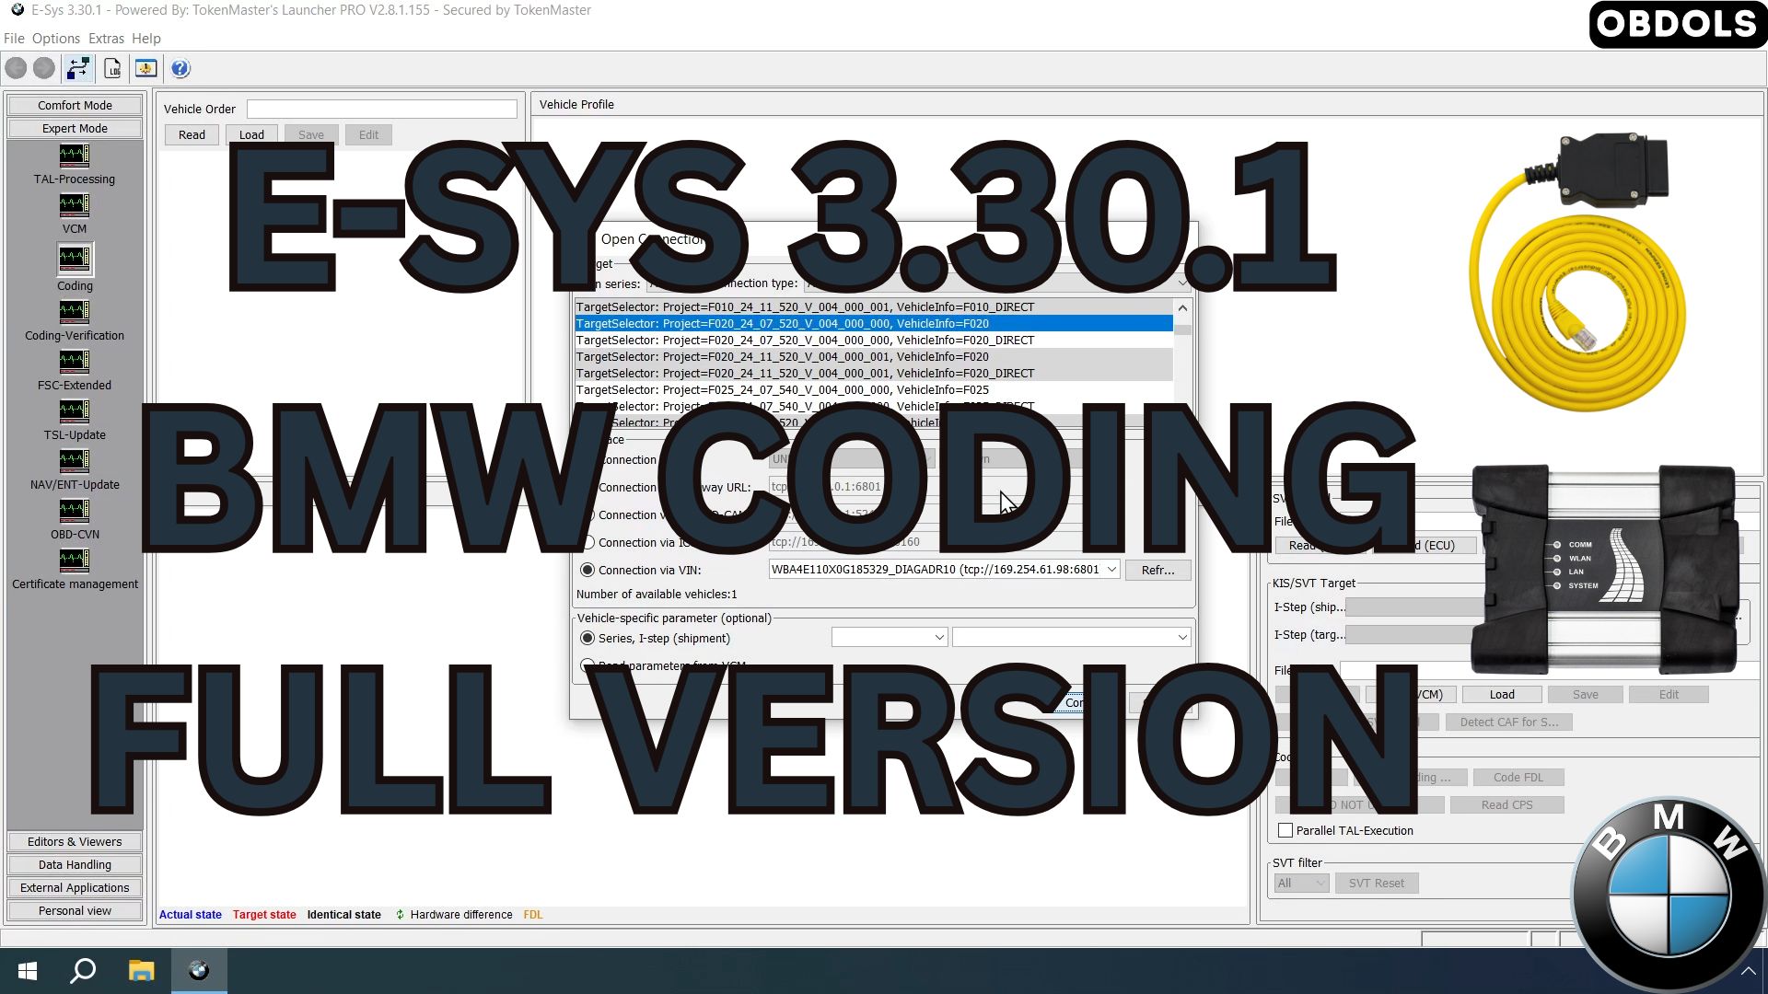Open Certificate management module icon
The image size is (1768, 994).
pyautogui.click(x=75, y=560)
